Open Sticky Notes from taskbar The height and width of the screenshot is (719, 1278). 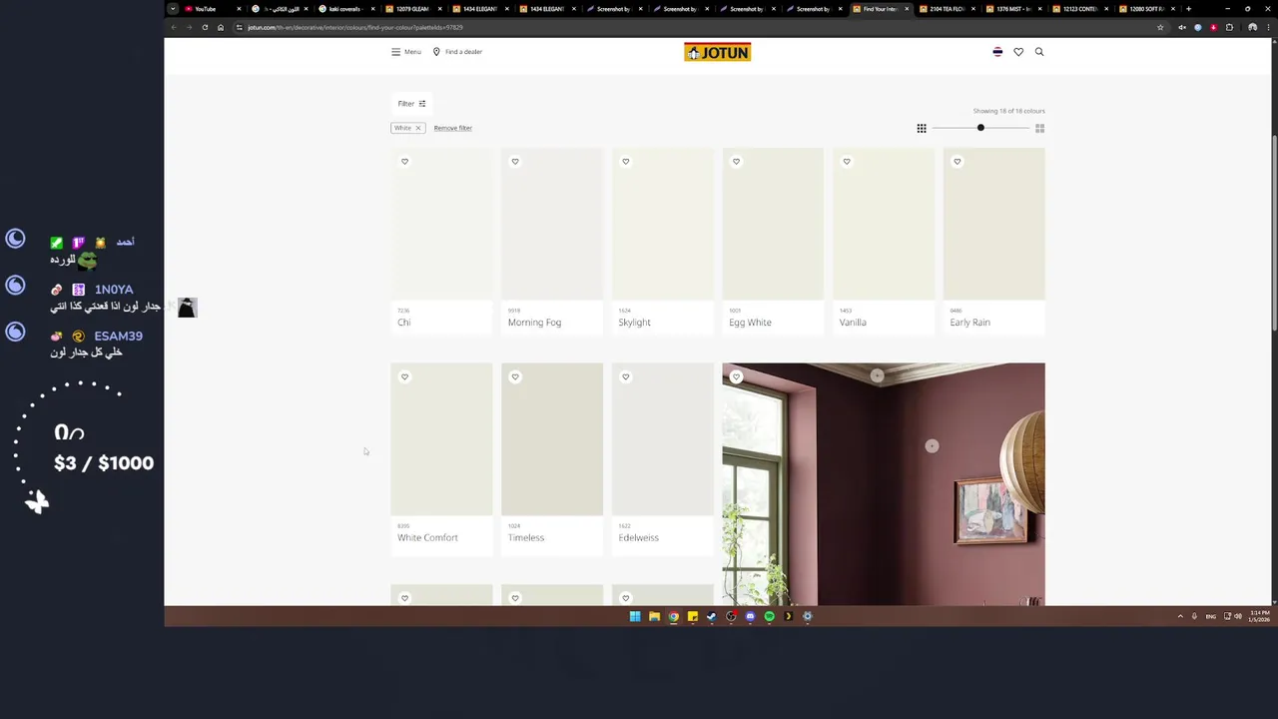click(x=692, y=616)
